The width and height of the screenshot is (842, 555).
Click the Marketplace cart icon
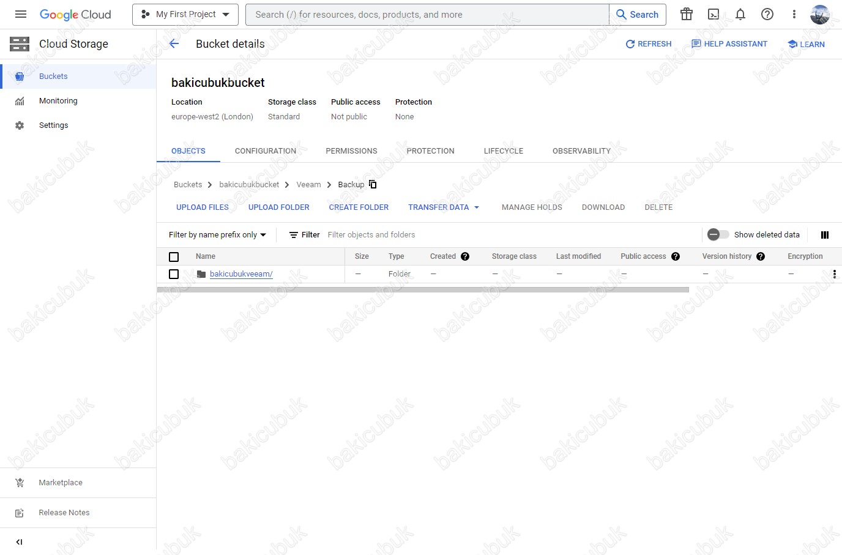tap(20, 483)
